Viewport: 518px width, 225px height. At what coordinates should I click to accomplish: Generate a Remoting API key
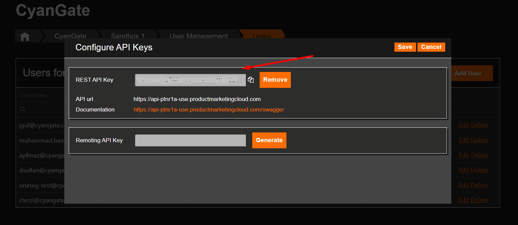(269, 140)
